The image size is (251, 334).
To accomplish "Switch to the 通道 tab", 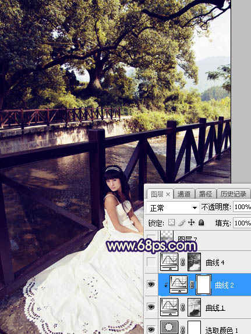I will 184,194.
